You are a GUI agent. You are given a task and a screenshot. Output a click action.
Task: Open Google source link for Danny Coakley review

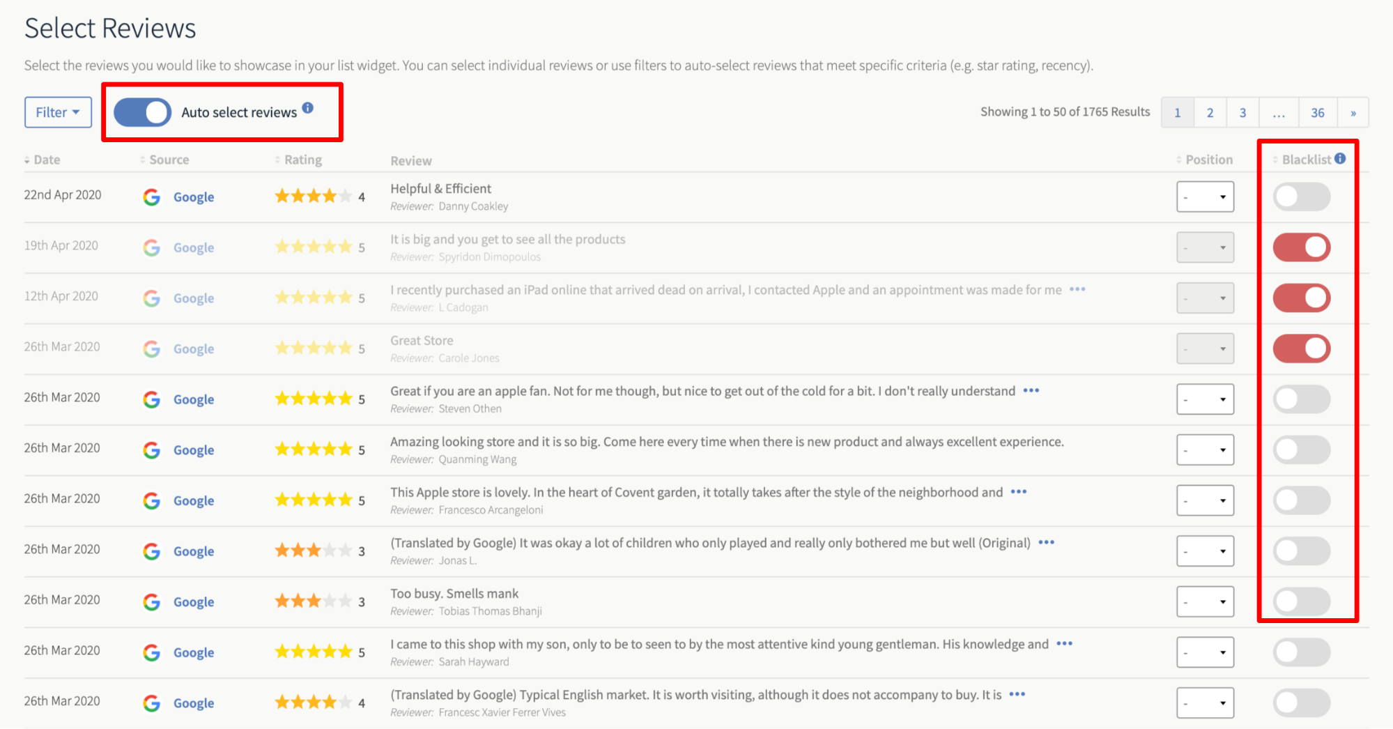(194, 197)
